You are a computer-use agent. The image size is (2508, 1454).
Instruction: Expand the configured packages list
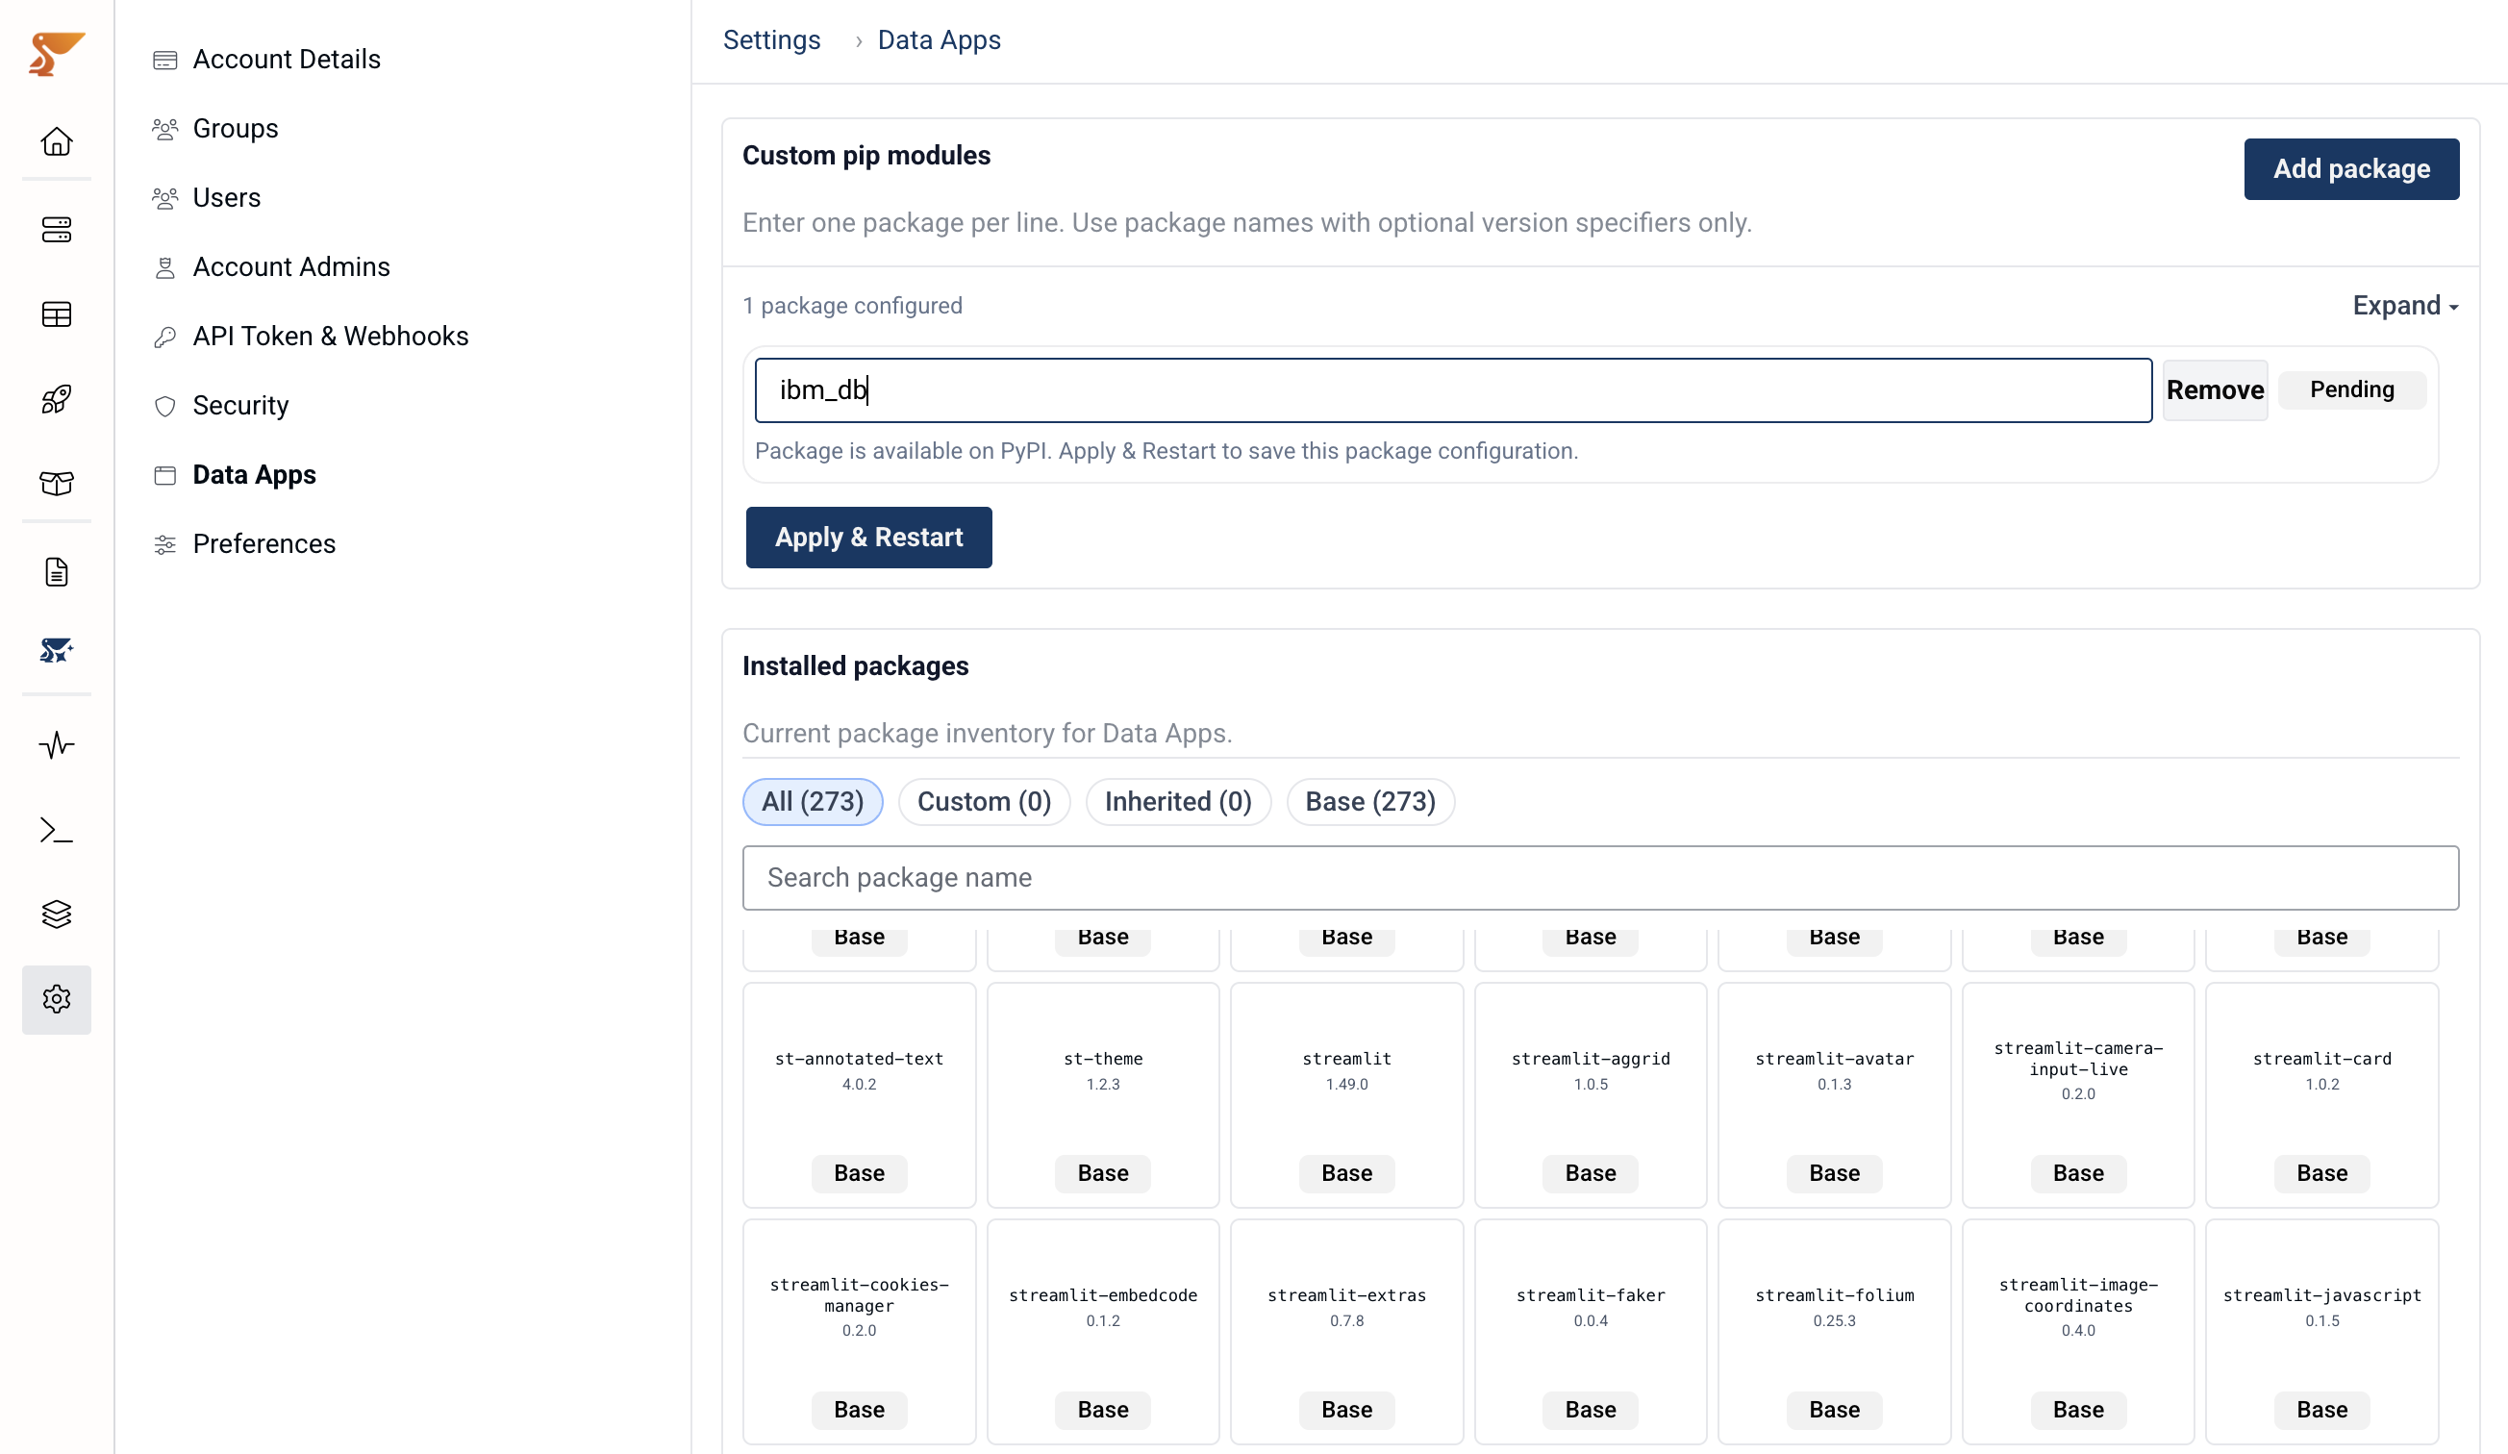[2404, 306]
